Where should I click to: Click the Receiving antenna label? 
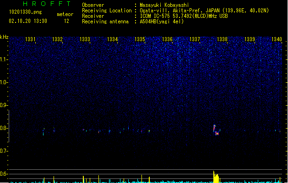point(105,22)
